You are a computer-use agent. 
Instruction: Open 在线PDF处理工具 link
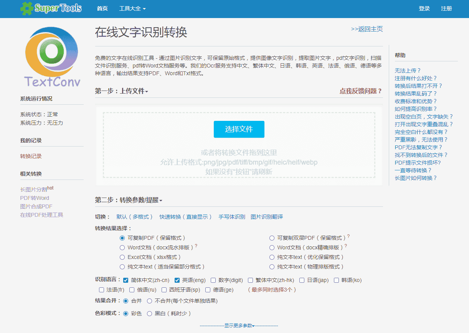[42, 215]
